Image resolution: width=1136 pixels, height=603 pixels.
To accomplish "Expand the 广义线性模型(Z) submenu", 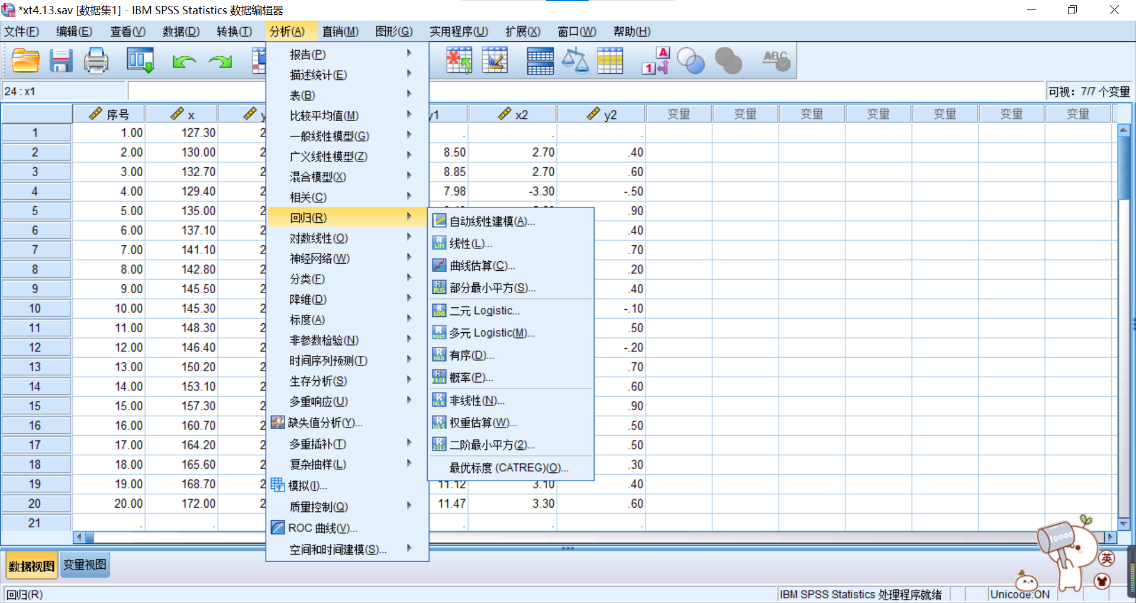I will point(347,157).
